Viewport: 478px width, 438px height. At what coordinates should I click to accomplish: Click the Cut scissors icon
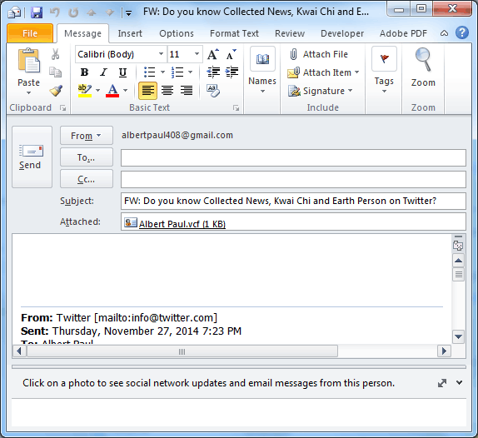tap(56, 54)
